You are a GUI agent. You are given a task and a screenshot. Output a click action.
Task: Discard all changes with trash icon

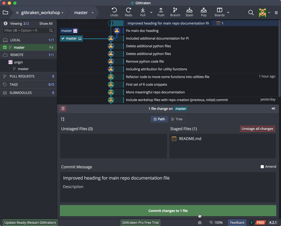click(63, 108)
